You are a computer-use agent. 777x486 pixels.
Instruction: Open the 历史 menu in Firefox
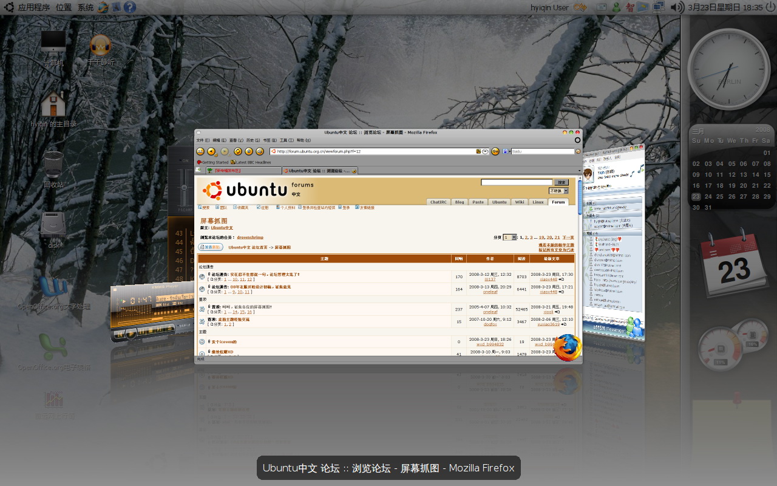coord(253,140)
